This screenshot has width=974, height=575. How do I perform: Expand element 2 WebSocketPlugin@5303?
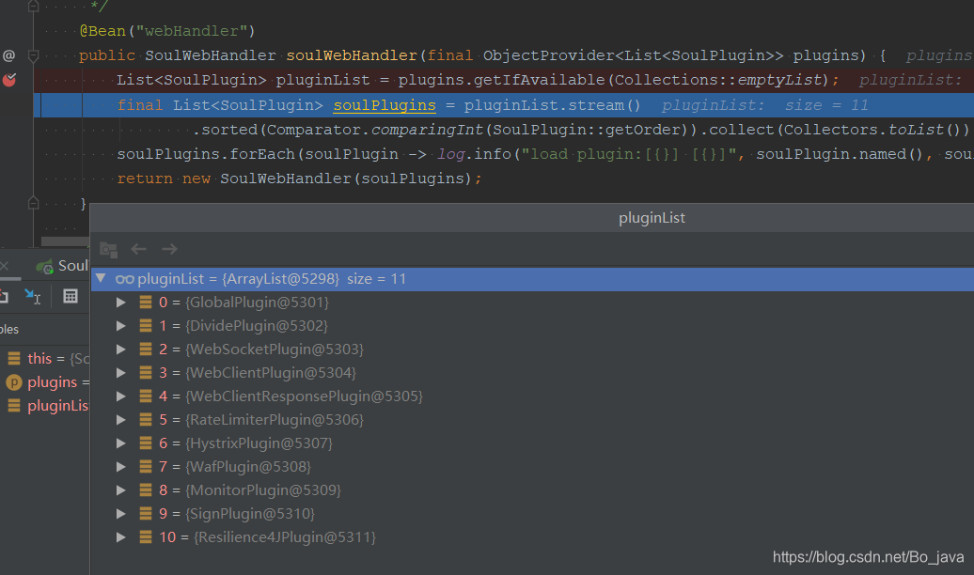(x=121, y=350)
